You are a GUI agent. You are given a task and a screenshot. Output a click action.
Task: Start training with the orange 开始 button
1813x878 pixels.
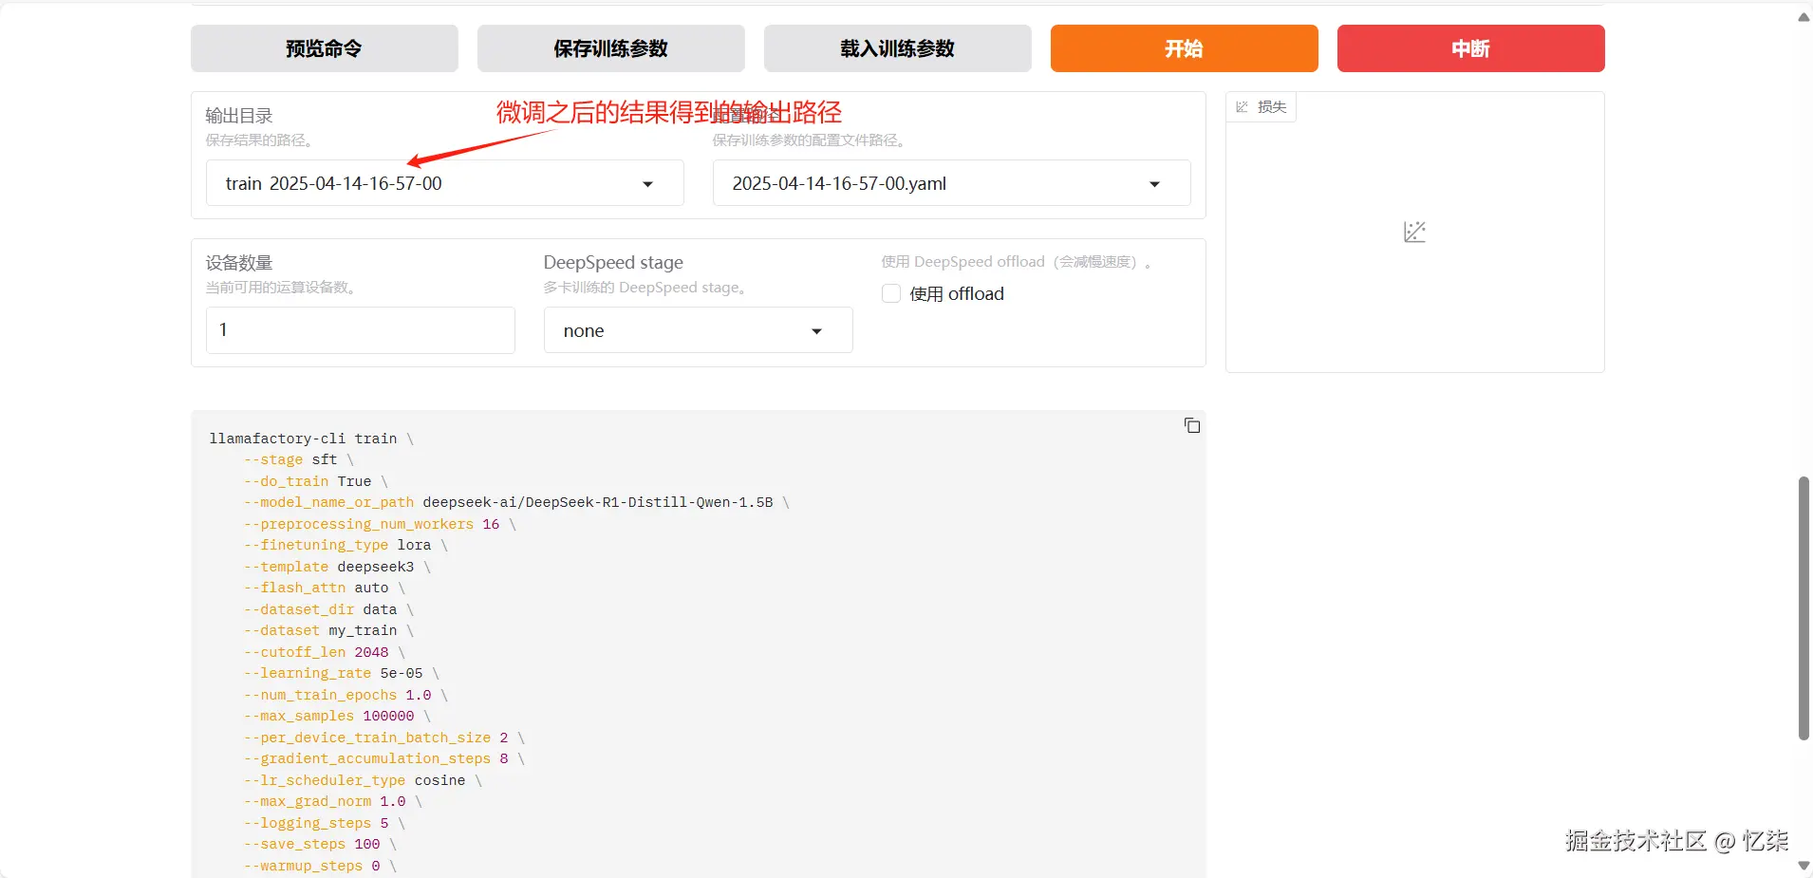pos(1185,48)
